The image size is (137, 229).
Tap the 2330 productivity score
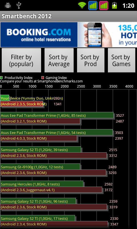click(x=114, y=219)
